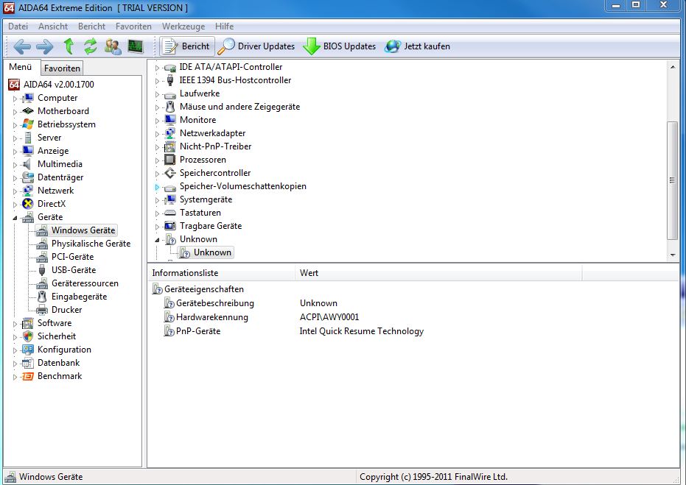Open the Hilfe menu
This screenshot has height=485, width=686.
tap(225, 26)
